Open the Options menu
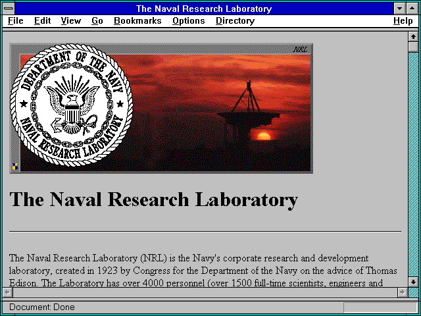 pyautogui.click(x=189, y=21)
